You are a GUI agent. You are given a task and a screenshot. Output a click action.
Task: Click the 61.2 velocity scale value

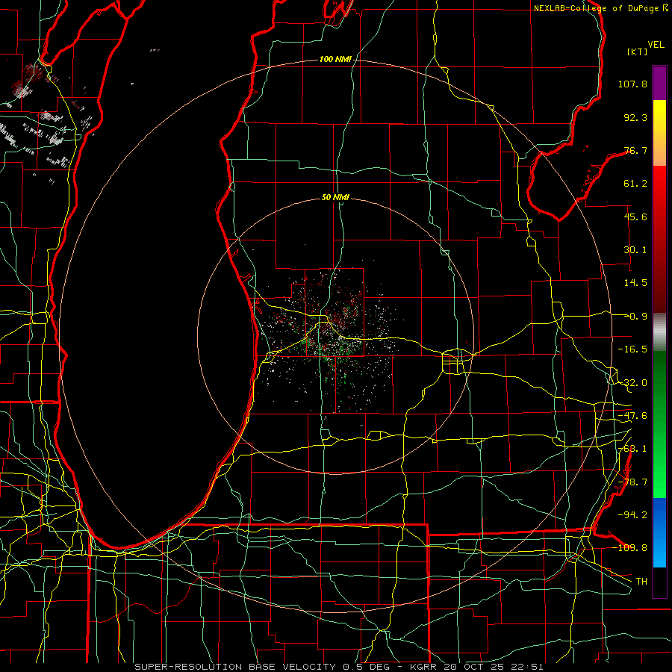click(635, 184)
